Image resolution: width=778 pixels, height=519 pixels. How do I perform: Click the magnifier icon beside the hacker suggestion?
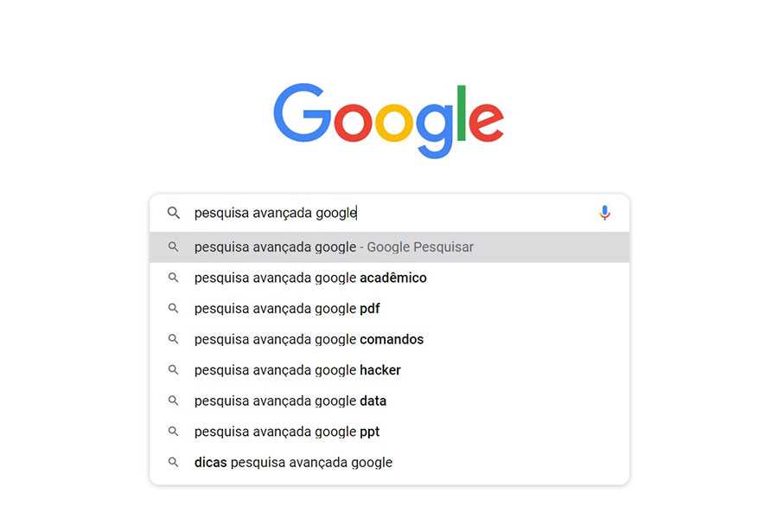pos(174,369)
